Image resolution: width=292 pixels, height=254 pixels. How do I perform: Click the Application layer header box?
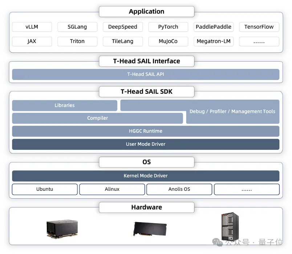[x=147, y=12]
